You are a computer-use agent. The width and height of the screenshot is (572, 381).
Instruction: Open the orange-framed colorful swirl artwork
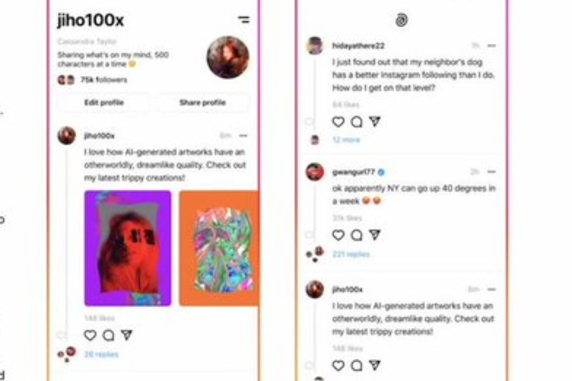coord(219,248)
